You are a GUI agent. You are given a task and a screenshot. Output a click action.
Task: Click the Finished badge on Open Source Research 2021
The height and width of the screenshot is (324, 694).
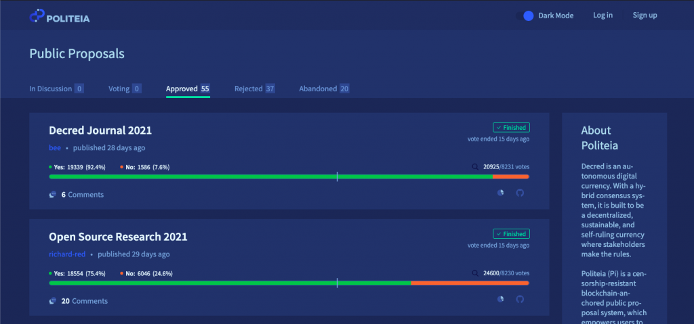point(511,234)
